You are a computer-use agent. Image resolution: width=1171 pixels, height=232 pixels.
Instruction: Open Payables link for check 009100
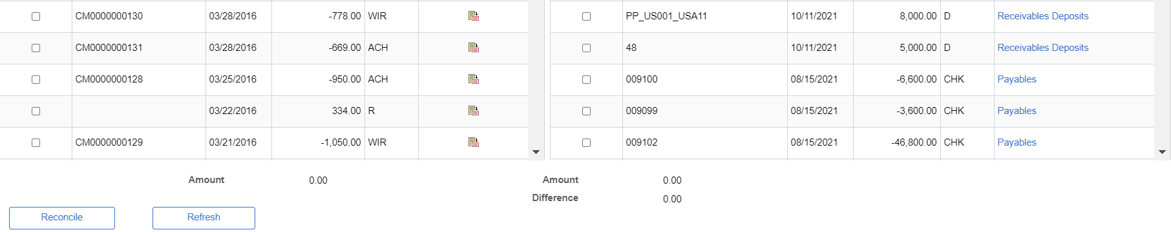coord(1017,79)
